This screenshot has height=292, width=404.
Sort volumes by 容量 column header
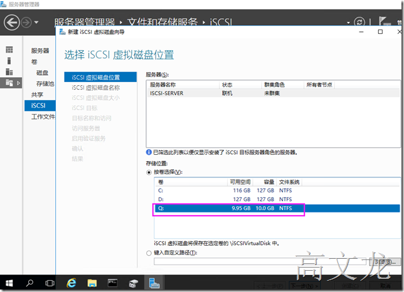tap(265, 182)
